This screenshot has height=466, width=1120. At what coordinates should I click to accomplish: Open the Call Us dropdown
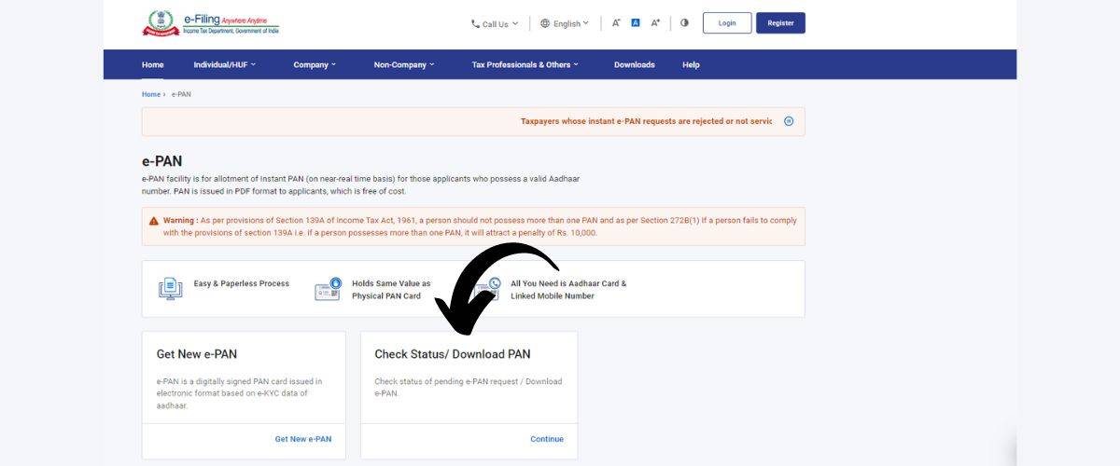coord(495,24)
